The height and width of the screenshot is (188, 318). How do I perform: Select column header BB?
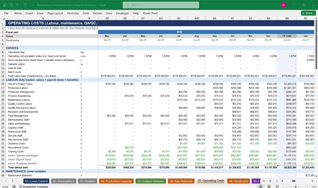287,18
